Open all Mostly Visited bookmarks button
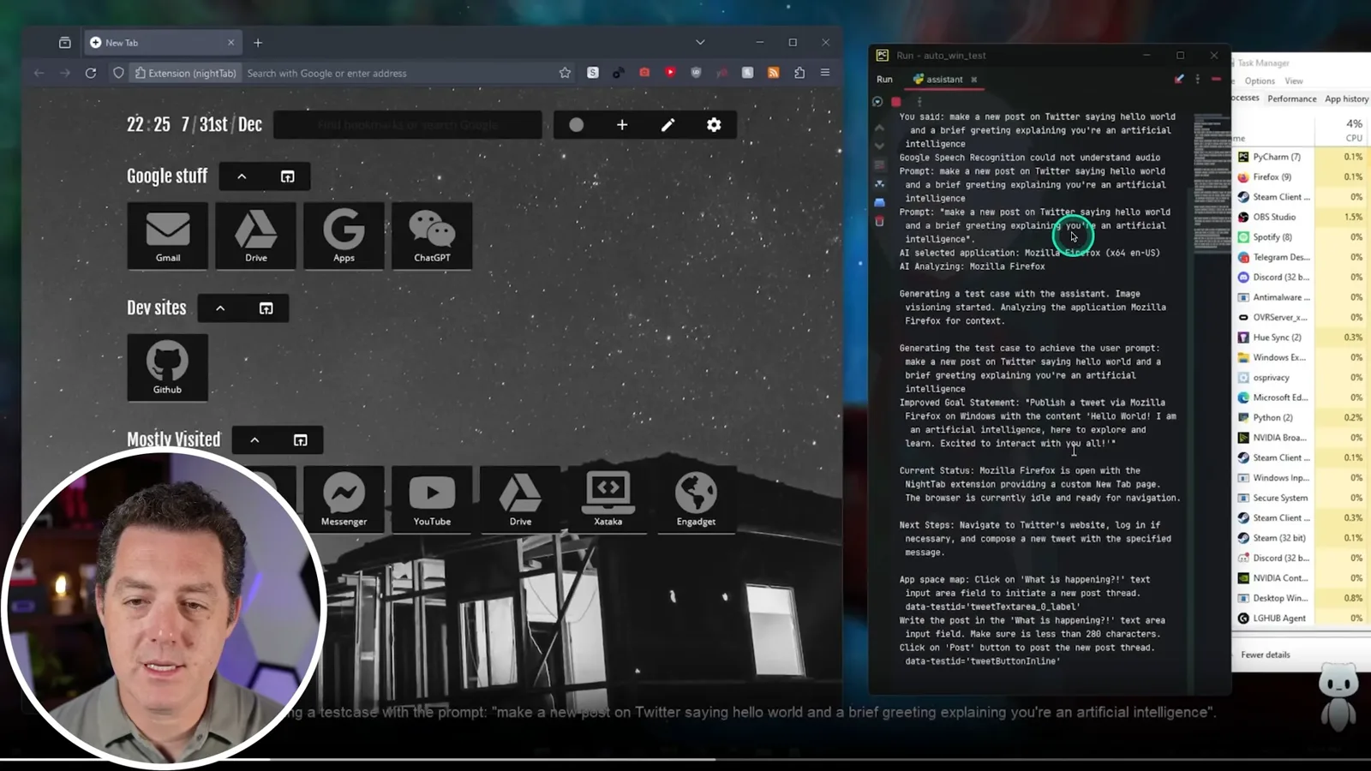Screen dimensions: 1371x771 tap(301, 440)
